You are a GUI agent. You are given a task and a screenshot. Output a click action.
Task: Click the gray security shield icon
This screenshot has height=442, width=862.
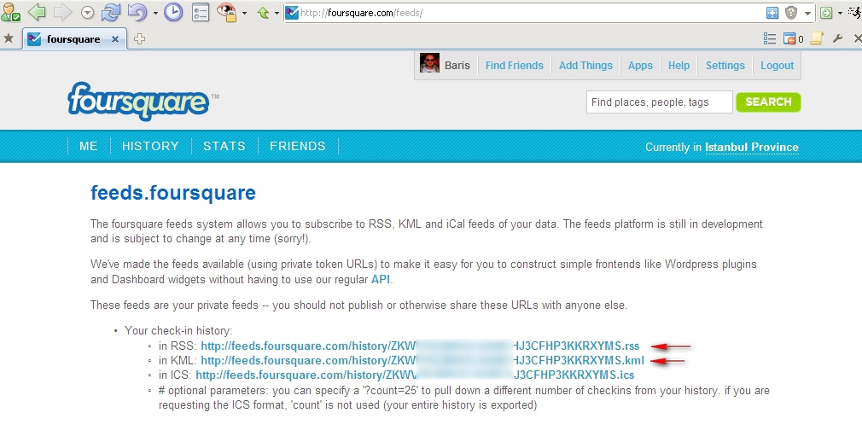(791, 13)
